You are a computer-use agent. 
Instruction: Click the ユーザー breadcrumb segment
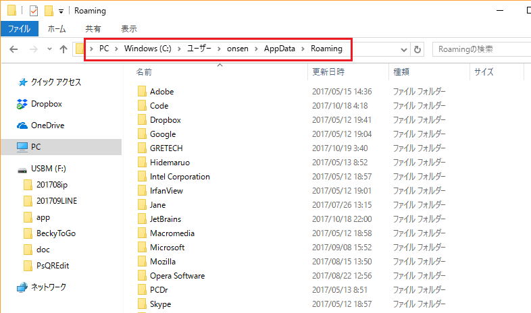pyautogui.click(x=199, y=49)
